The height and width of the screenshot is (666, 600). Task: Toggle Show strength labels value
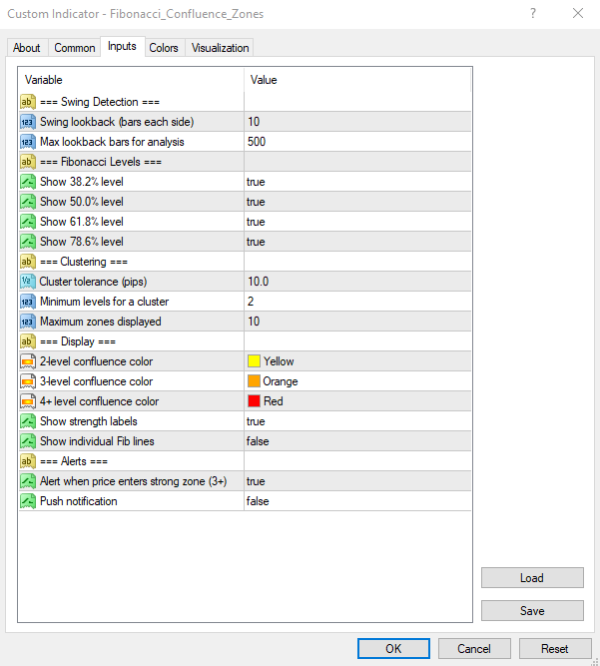357,421
